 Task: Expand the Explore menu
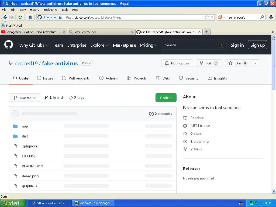[x=99, y=45]
